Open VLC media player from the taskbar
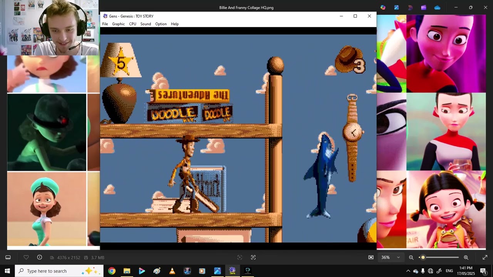The width and height of the screenshot is (493, 277). (172, 271)
